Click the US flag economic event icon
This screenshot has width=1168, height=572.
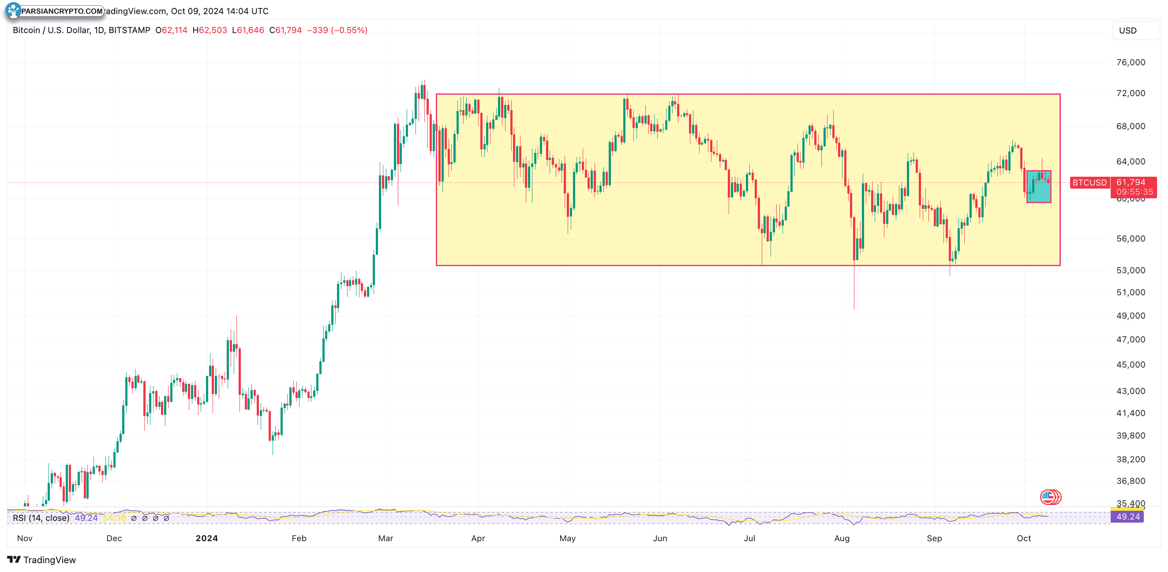(x=1048, y=497)
